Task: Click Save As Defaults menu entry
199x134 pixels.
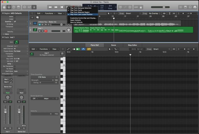Action: (x=83, y=22)
